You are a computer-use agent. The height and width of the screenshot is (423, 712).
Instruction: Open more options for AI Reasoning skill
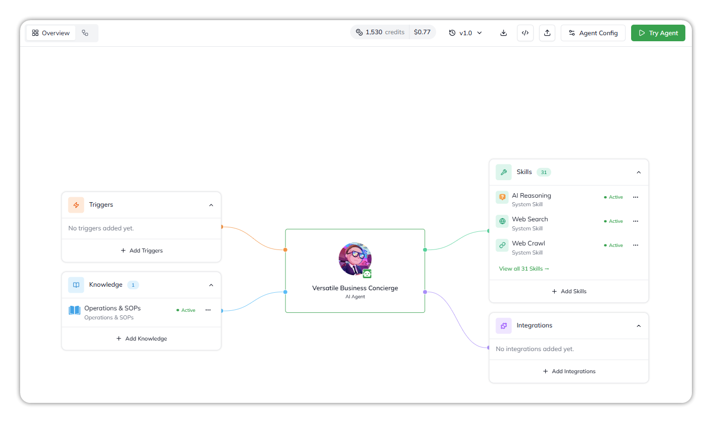point(636,197)
